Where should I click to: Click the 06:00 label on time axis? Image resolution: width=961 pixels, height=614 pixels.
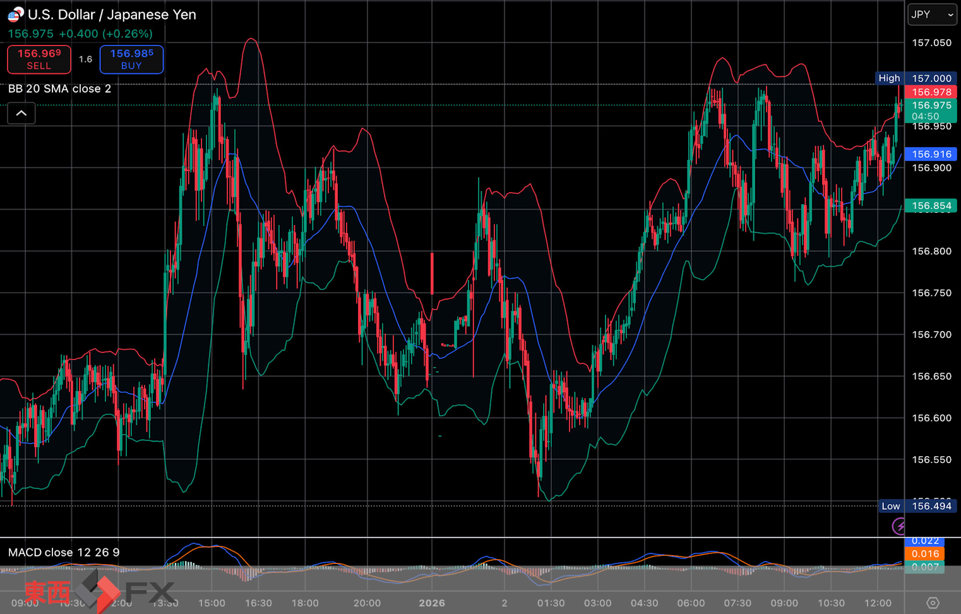click(x=691, y=603)
